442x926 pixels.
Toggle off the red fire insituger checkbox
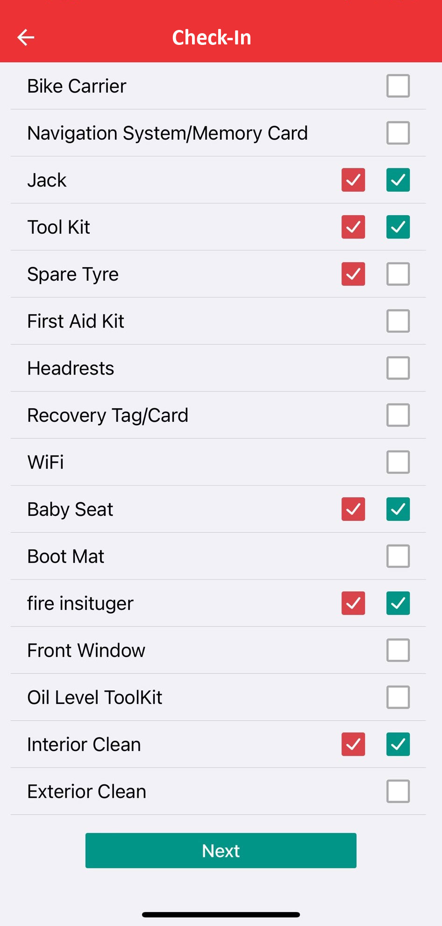click(x=353, y=603)
